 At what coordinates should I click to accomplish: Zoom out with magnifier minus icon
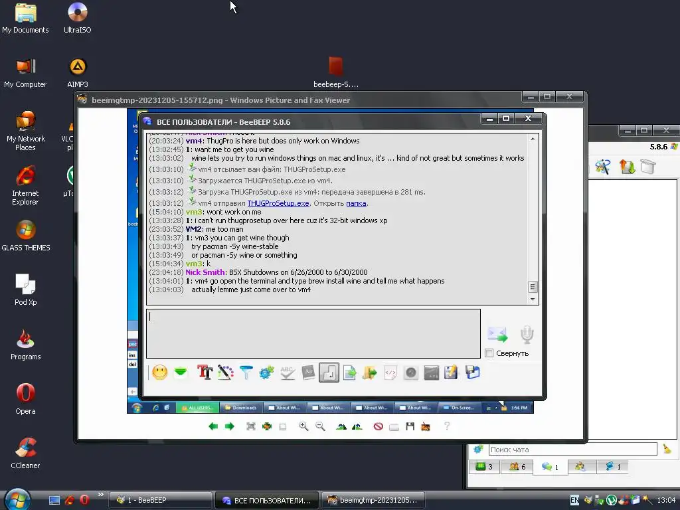coord(320,426)
